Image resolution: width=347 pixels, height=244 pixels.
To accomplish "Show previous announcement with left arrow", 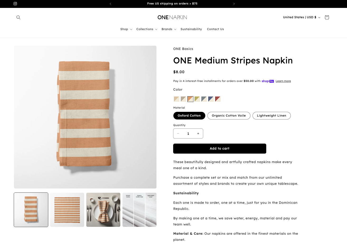I will (110, 4).
